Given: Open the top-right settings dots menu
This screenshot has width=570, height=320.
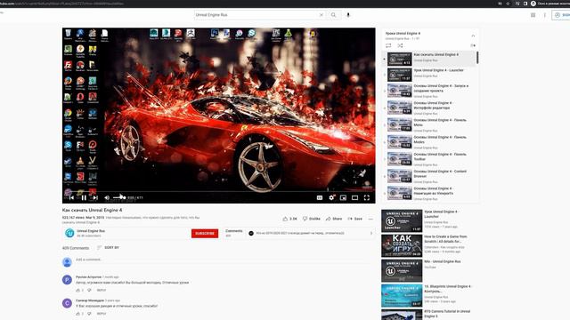Looking at the screenshot, I should (x=544, y=15).
